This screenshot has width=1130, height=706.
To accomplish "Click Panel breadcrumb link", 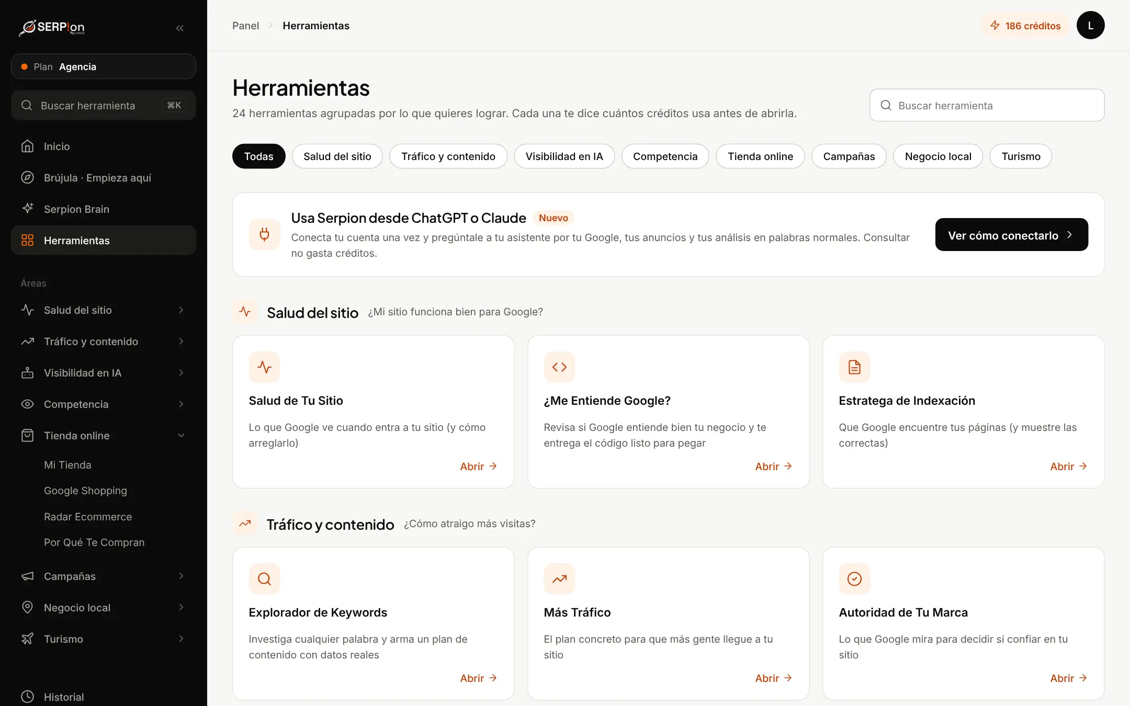I will point(245,26).
